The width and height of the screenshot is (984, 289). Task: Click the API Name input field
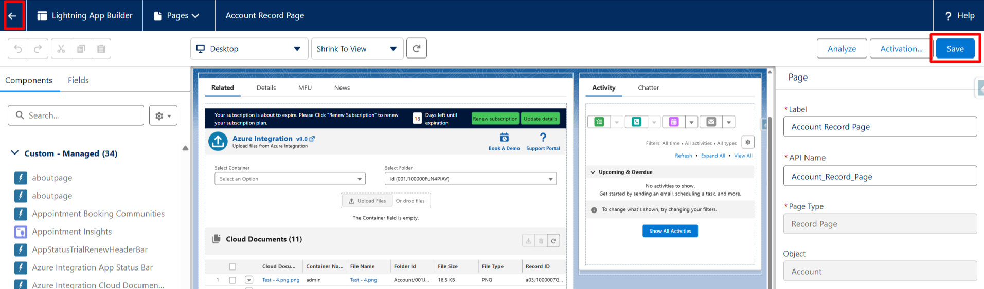point(880,176)
